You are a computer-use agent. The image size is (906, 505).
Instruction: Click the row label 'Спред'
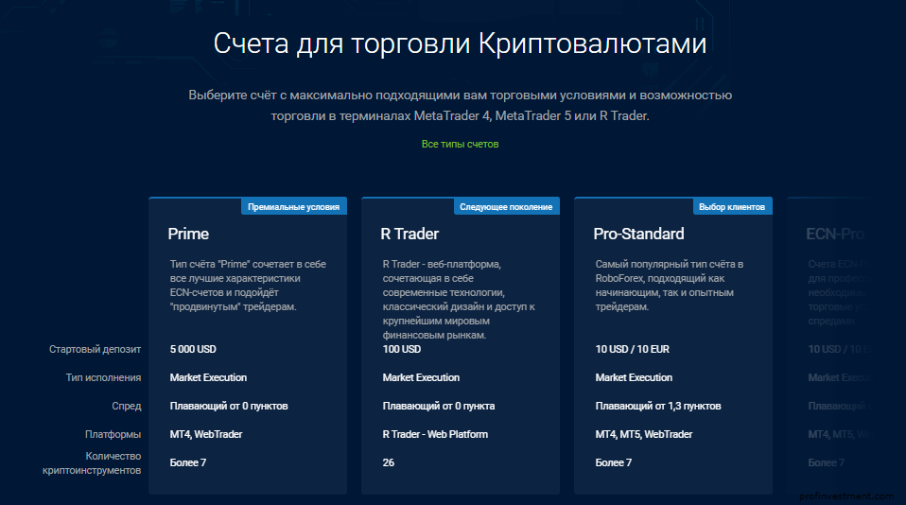pos(127,406)
